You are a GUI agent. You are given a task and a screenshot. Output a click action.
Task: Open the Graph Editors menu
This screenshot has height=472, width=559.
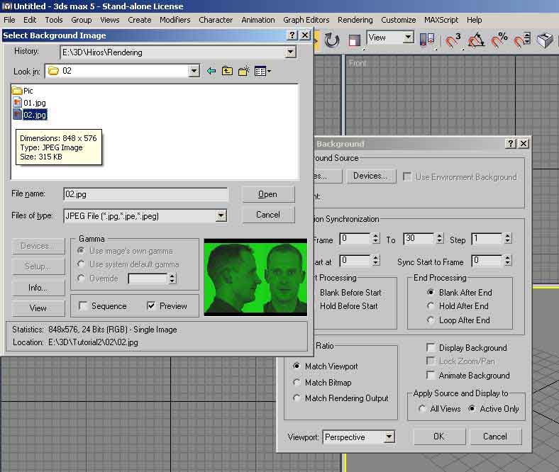(x=306, y=20)
